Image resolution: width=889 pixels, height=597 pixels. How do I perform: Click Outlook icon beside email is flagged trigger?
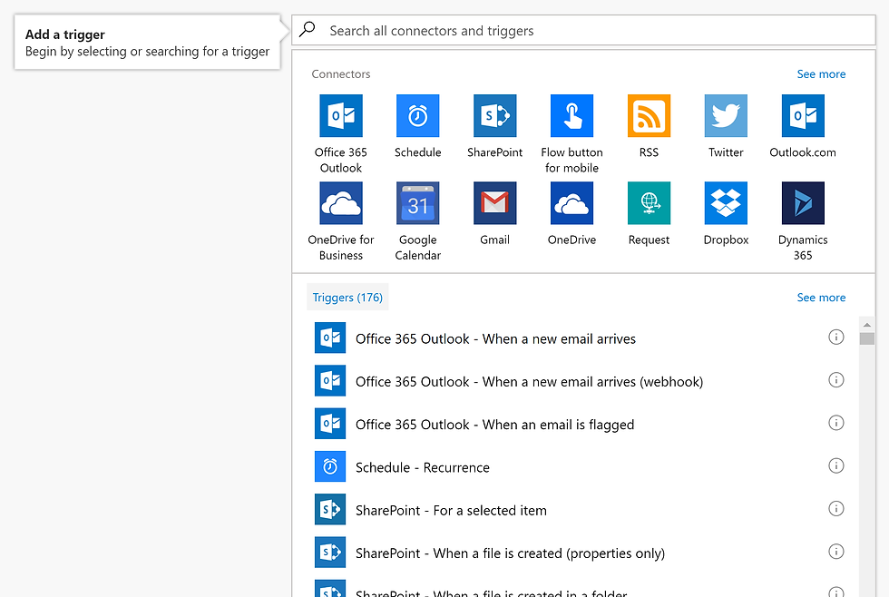tap(330, 424)
